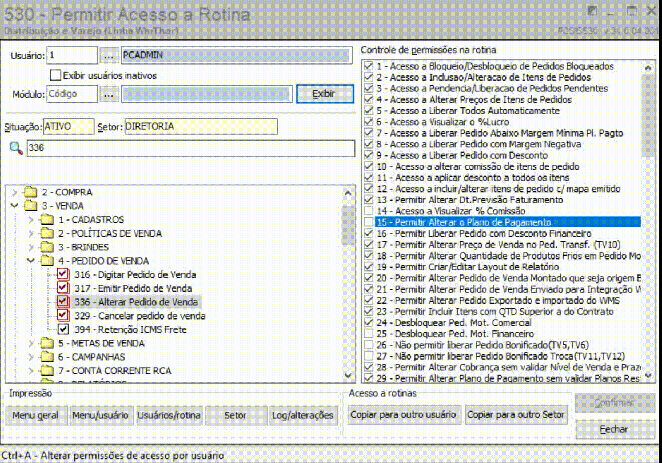The width and height of the screenshot is (662, 463).
Task: Expand the 2 - COMPRA tree node
Action: 14,193
